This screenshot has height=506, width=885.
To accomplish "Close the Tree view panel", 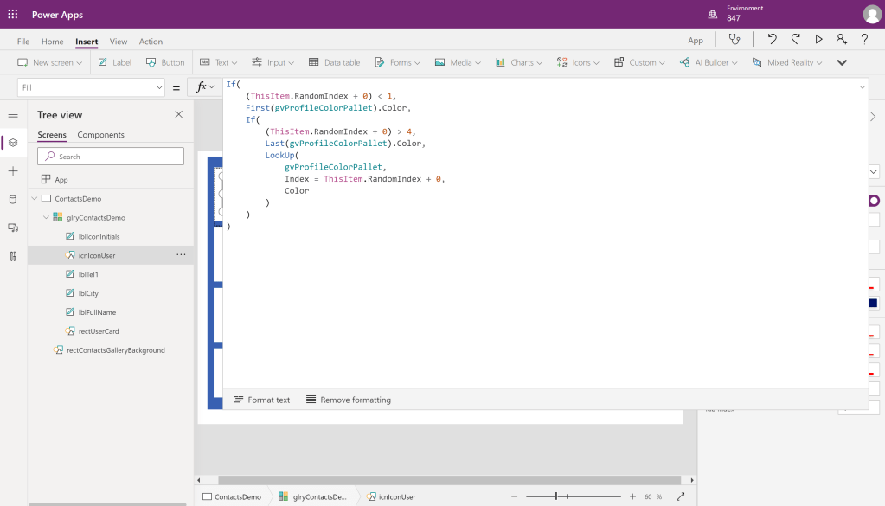I will tap(179, 115).
